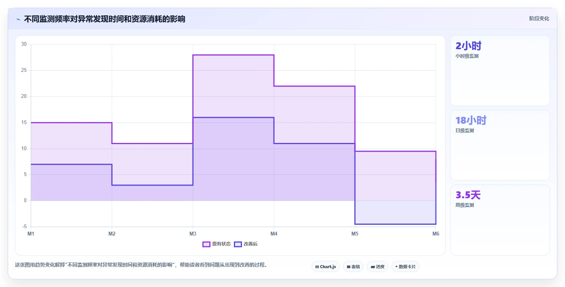Click the y-axis value 30
The image size is (565, 287).
24,44
